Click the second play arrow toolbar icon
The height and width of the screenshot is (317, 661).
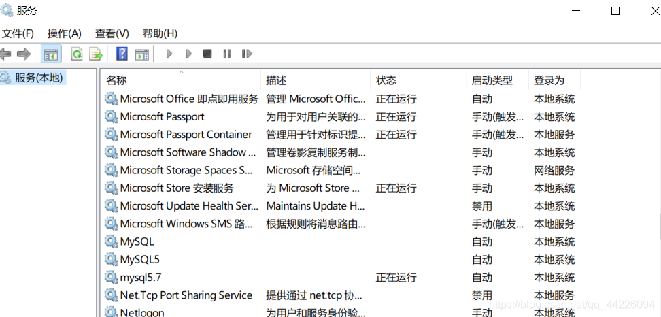coord(189,54)
